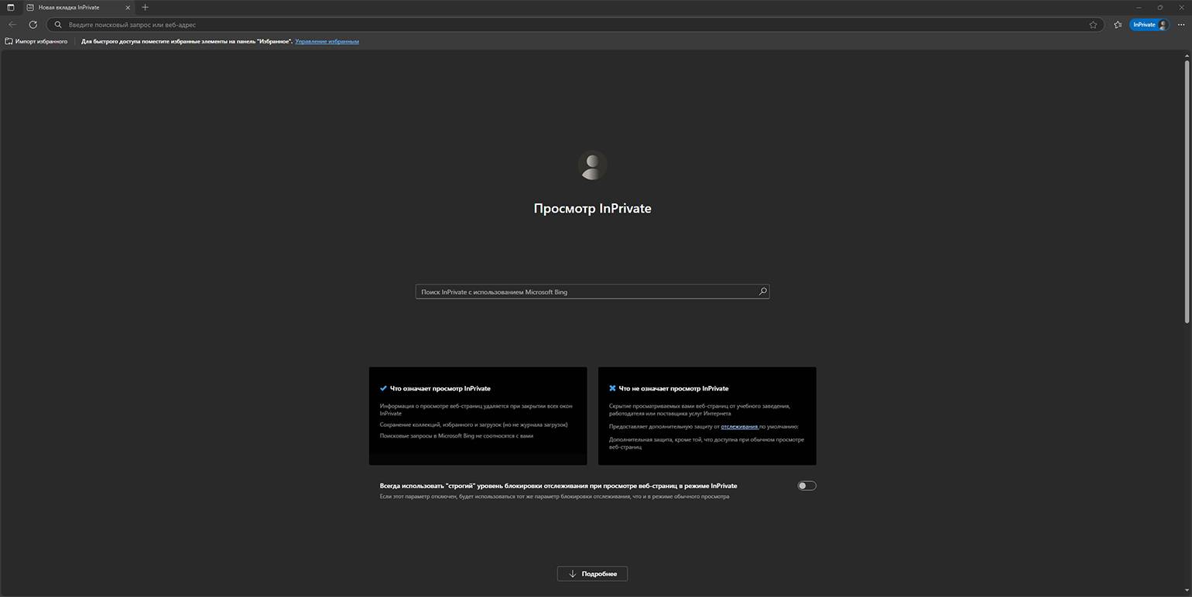This screenshot has height=597, width=1192.
Task: Click the InPrivate avatar image above heading
Action: (592, 165)
